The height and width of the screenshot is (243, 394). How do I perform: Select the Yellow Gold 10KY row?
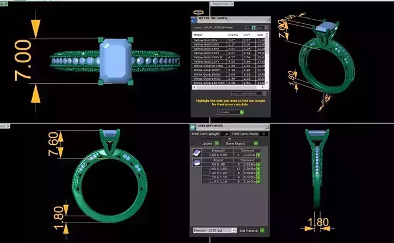pyautogui.click(x=228, y=44)
